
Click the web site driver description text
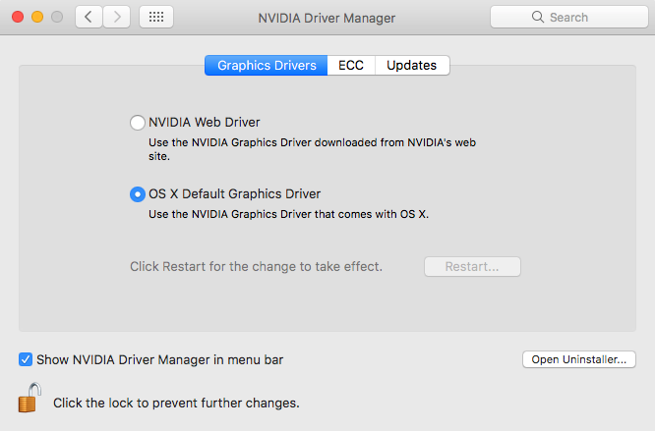pyautogui.click(x=312, y=148)
